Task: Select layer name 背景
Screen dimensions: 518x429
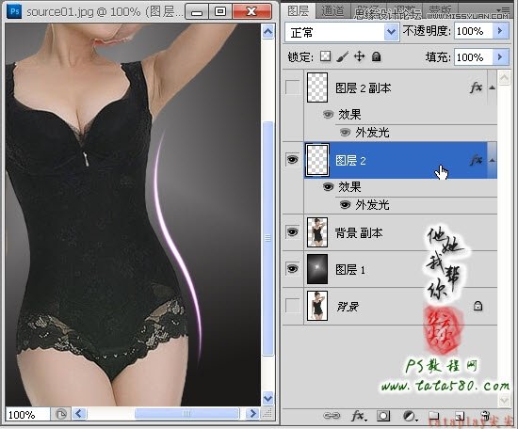Action: [348, 307]
